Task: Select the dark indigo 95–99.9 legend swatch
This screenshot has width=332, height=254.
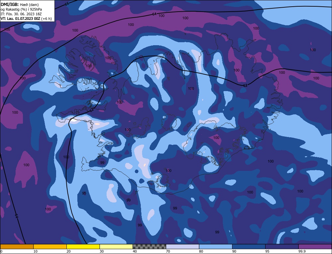Action: click(x=282, y=246)
